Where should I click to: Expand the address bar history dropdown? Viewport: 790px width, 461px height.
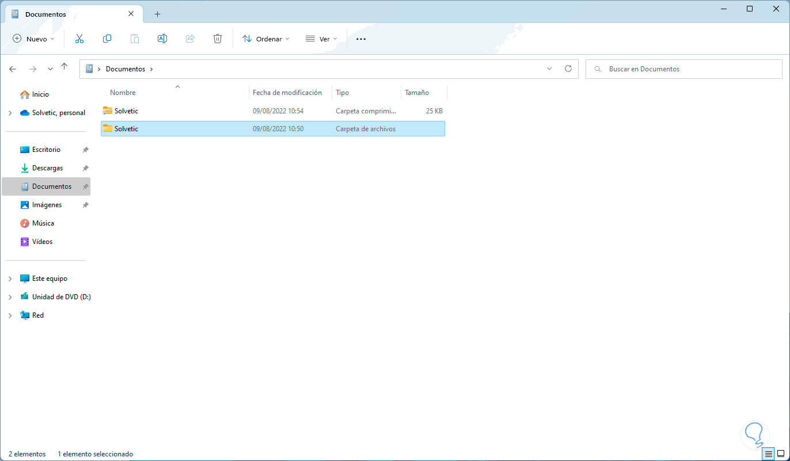pos(549,68)
